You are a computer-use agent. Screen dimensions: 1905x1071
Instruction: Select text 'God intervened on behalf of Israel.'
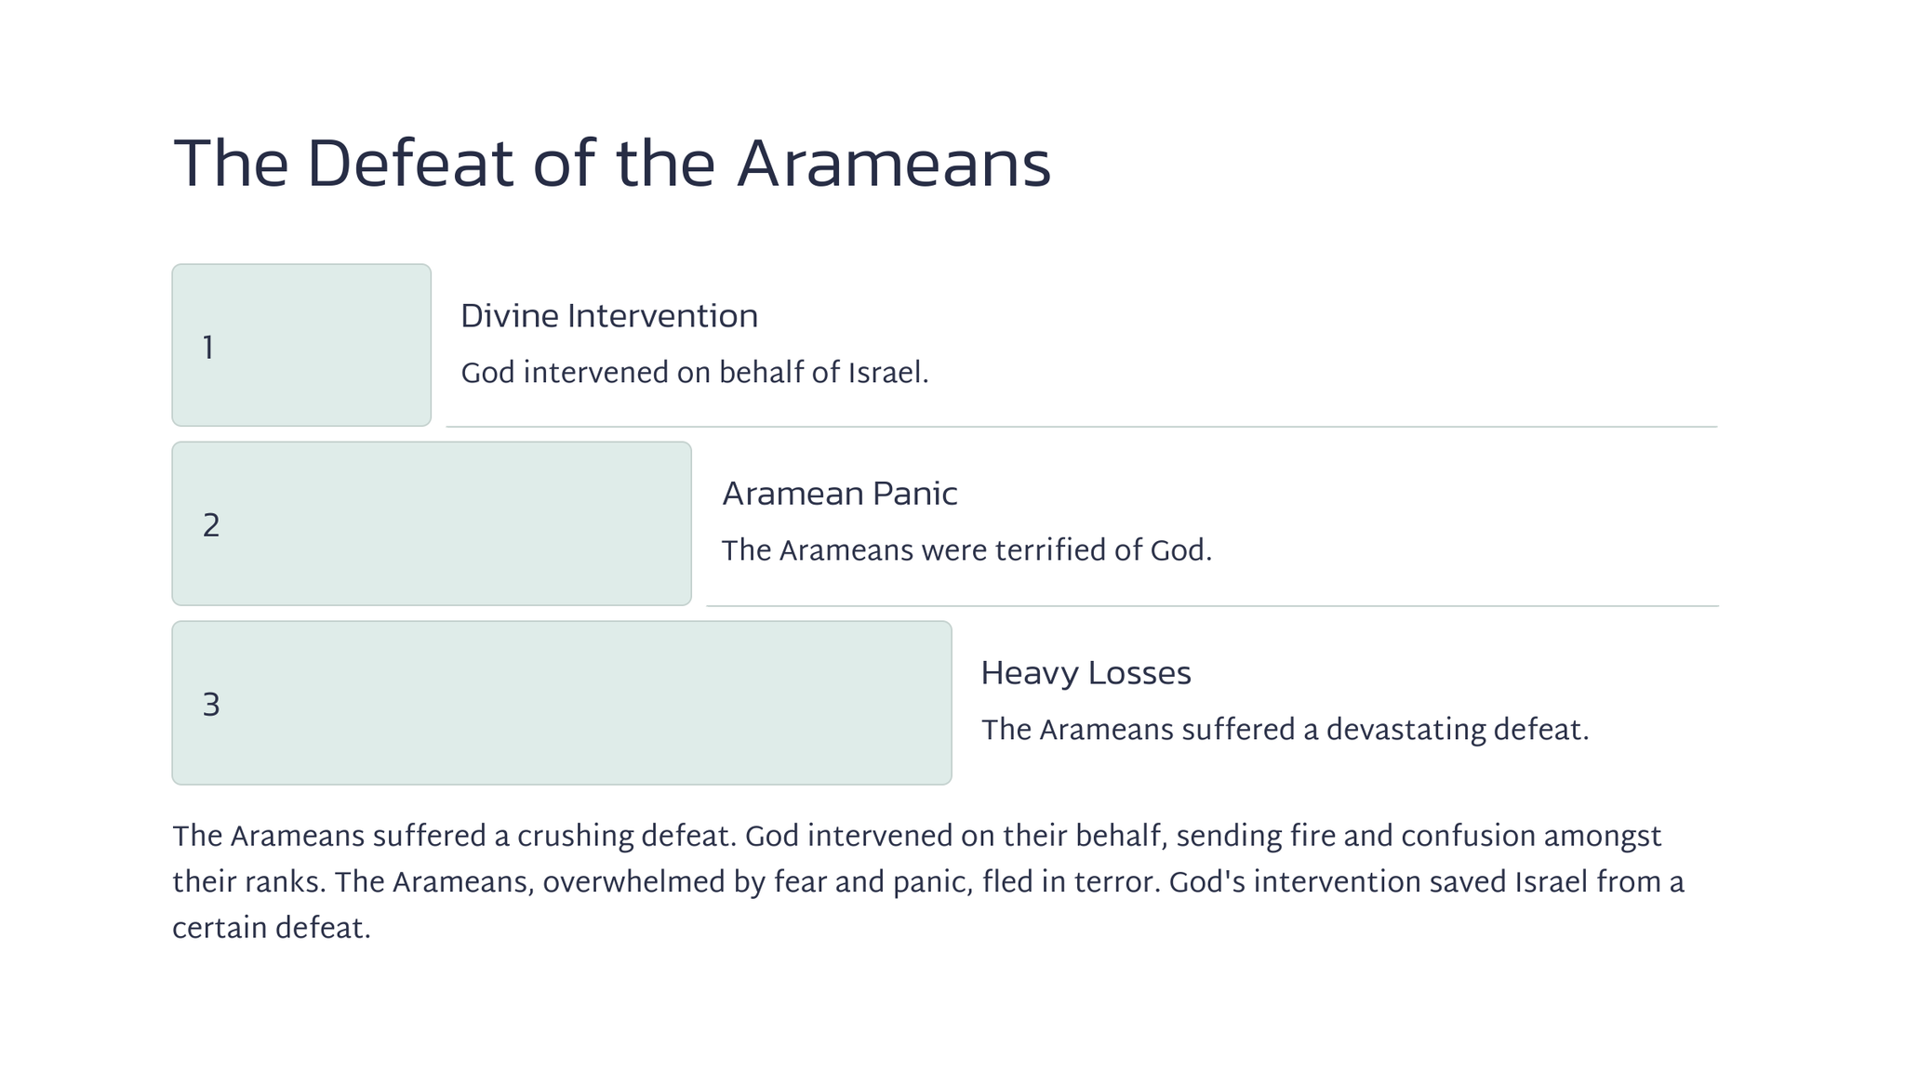pyautogui.click(x=695, y=374)
